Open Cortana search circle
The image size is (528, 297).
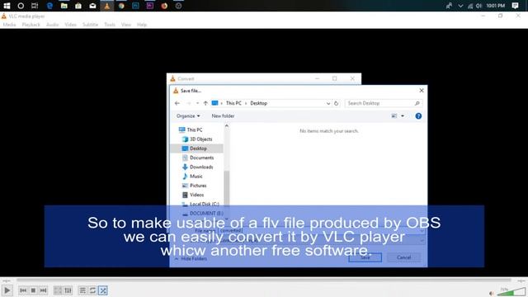pyautogui.click(x=21, y=6)
